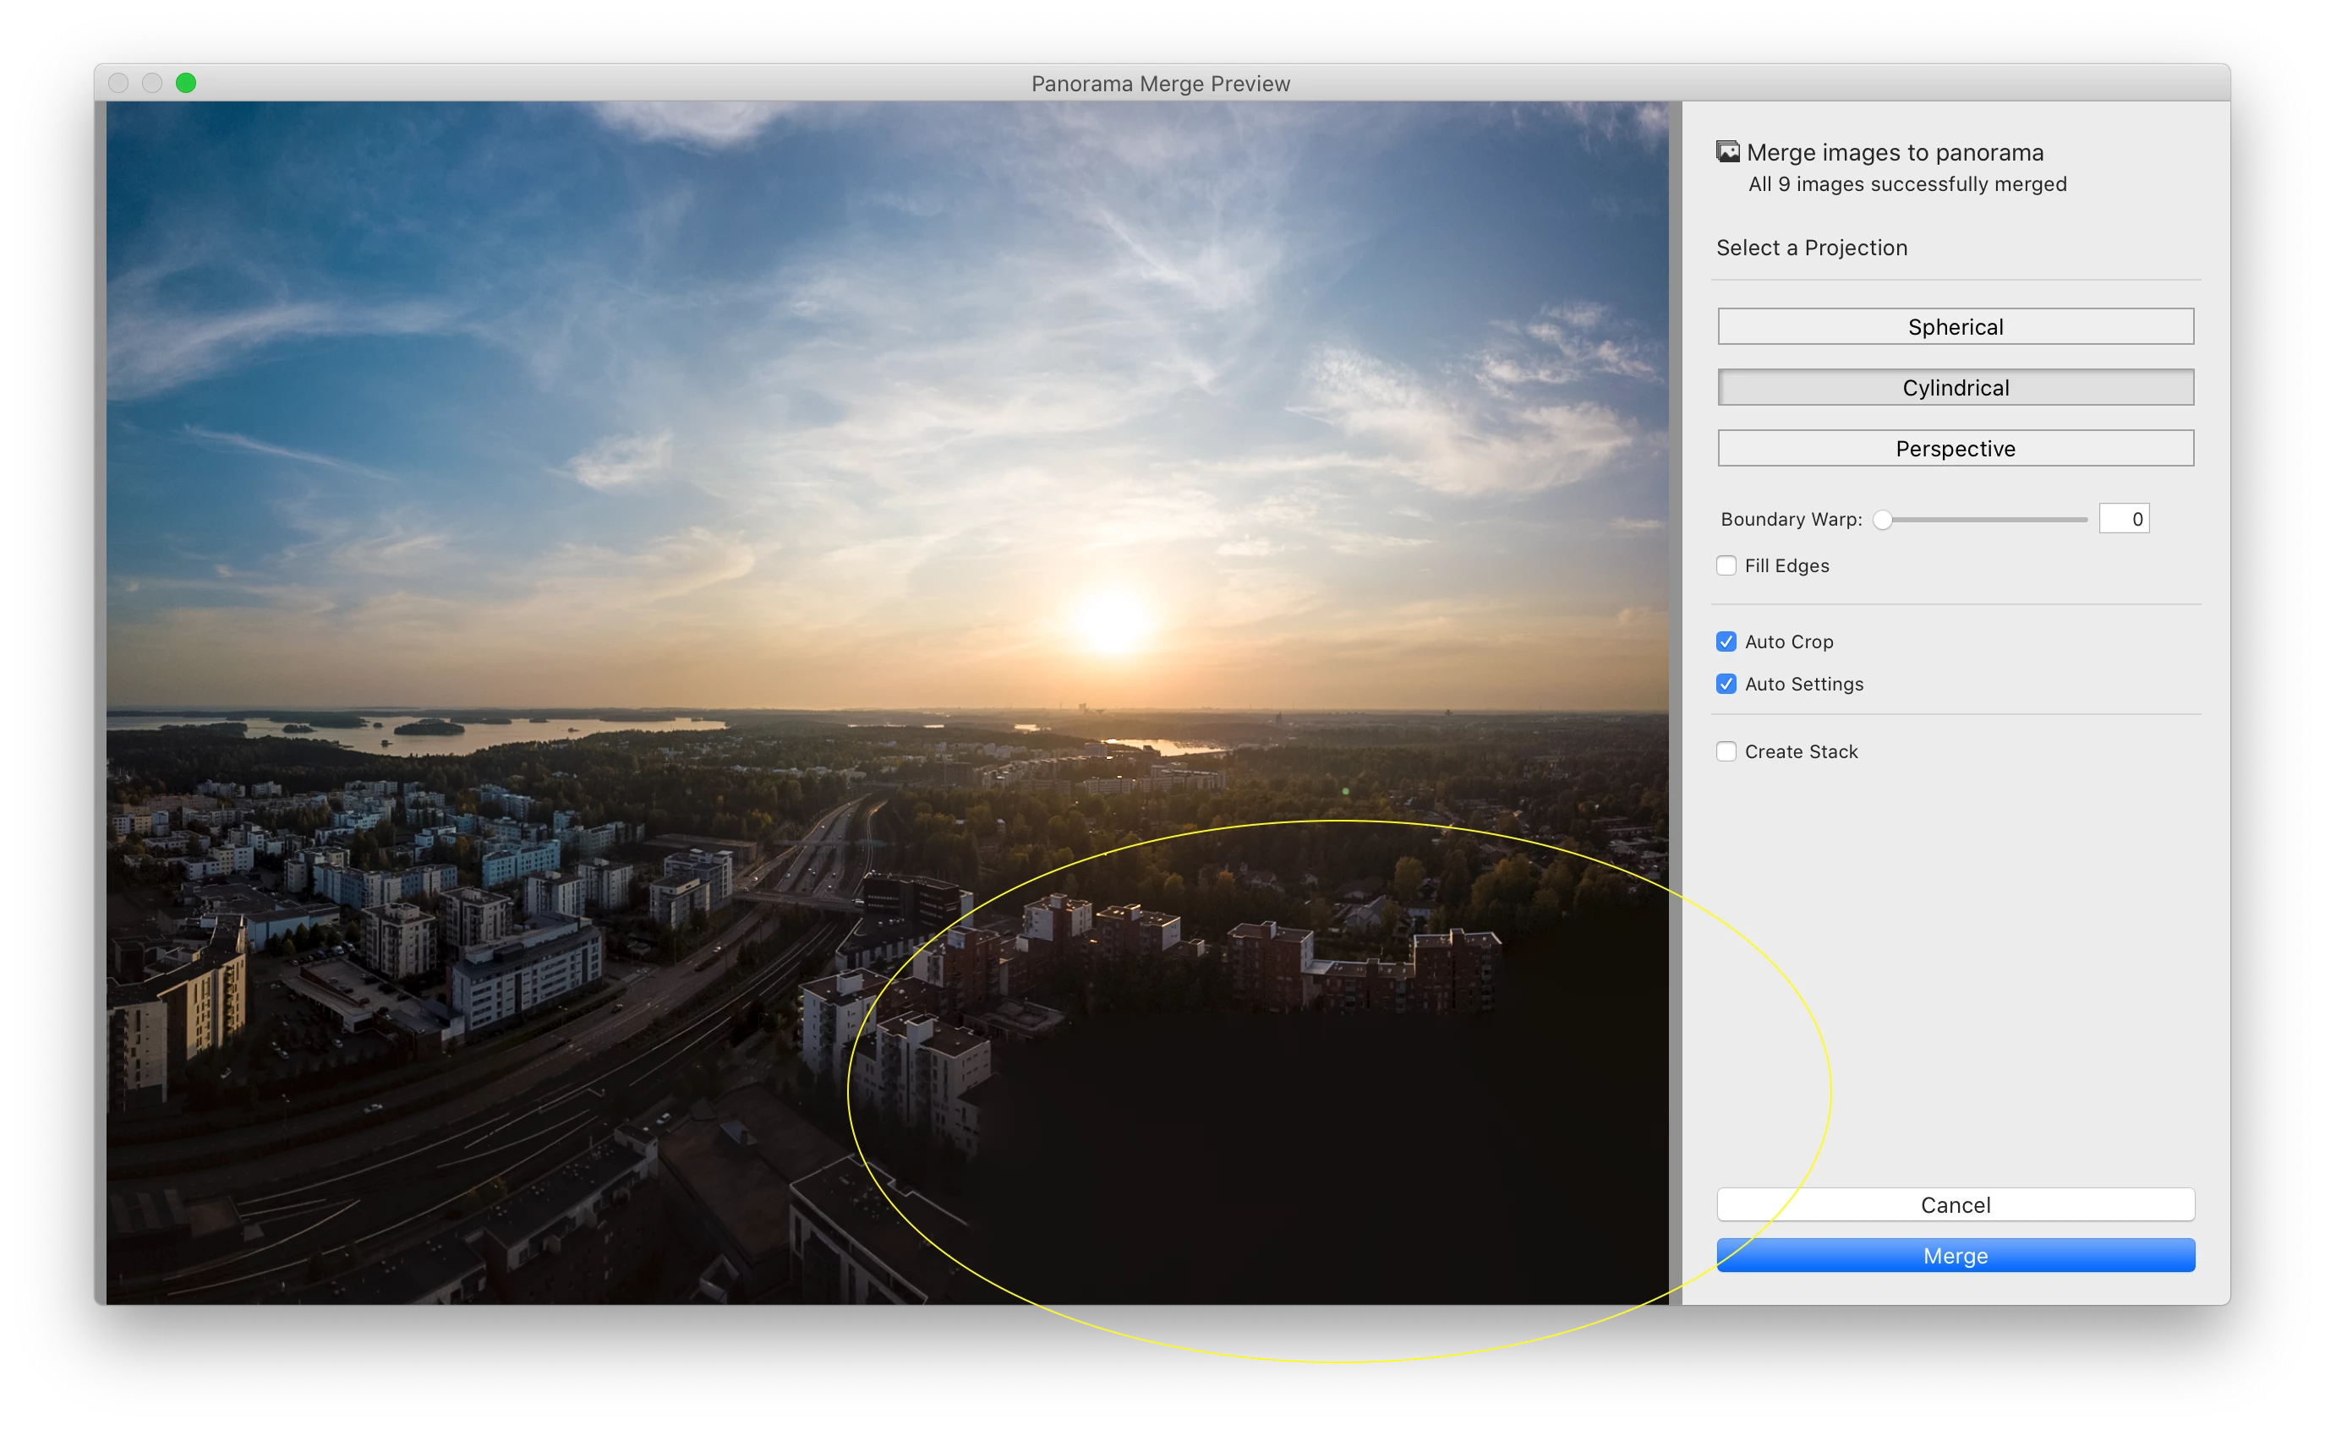
Task: Cancel the panorama merge
Action: point(1956,1205)
